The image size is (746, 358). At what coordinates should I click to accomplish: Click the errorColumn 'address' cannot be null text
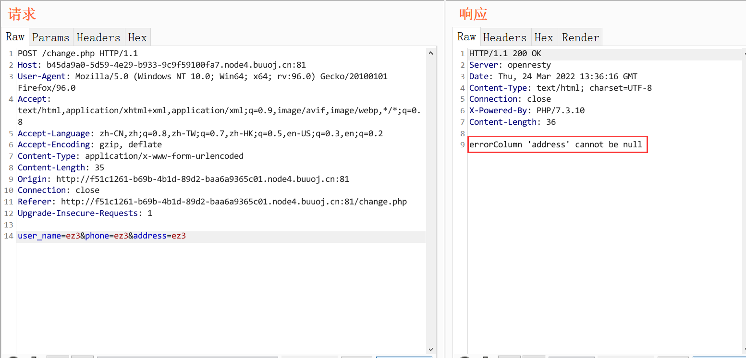556,144
